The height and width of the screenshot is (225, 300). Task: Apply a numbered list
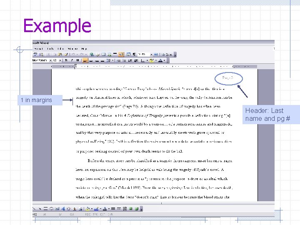pyautogui.click(x=119, y=61)
